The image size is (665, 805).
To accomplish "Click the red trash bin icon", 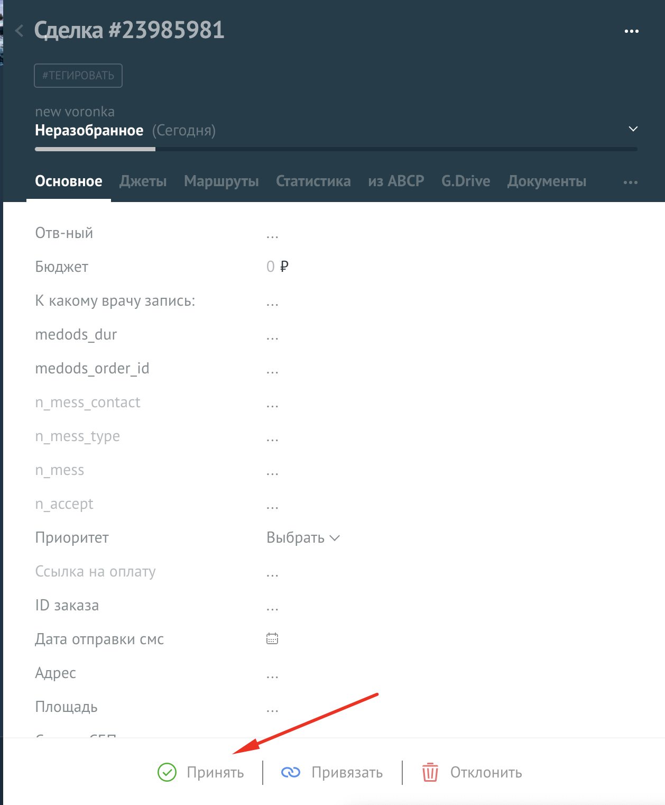I will click(430, 772).
